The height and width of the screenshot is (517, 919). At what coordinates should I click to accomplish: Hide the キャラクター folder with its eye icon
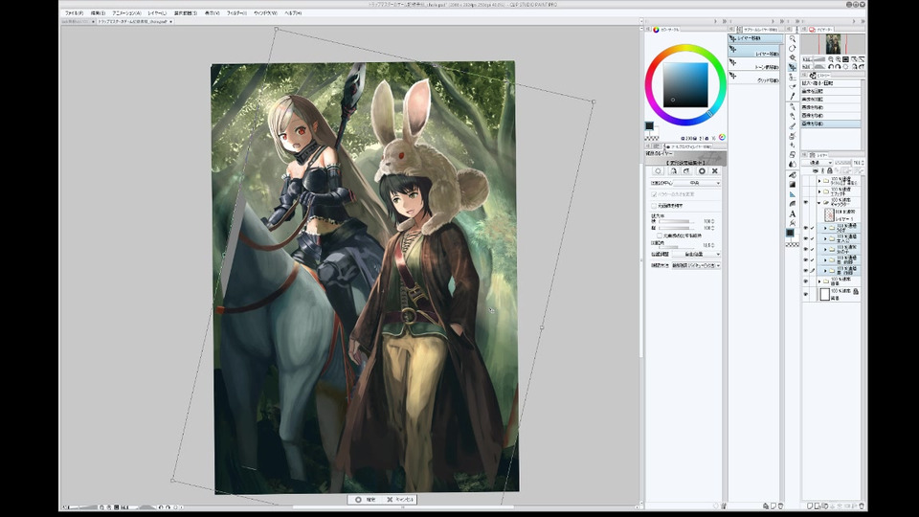click(806, 202)
